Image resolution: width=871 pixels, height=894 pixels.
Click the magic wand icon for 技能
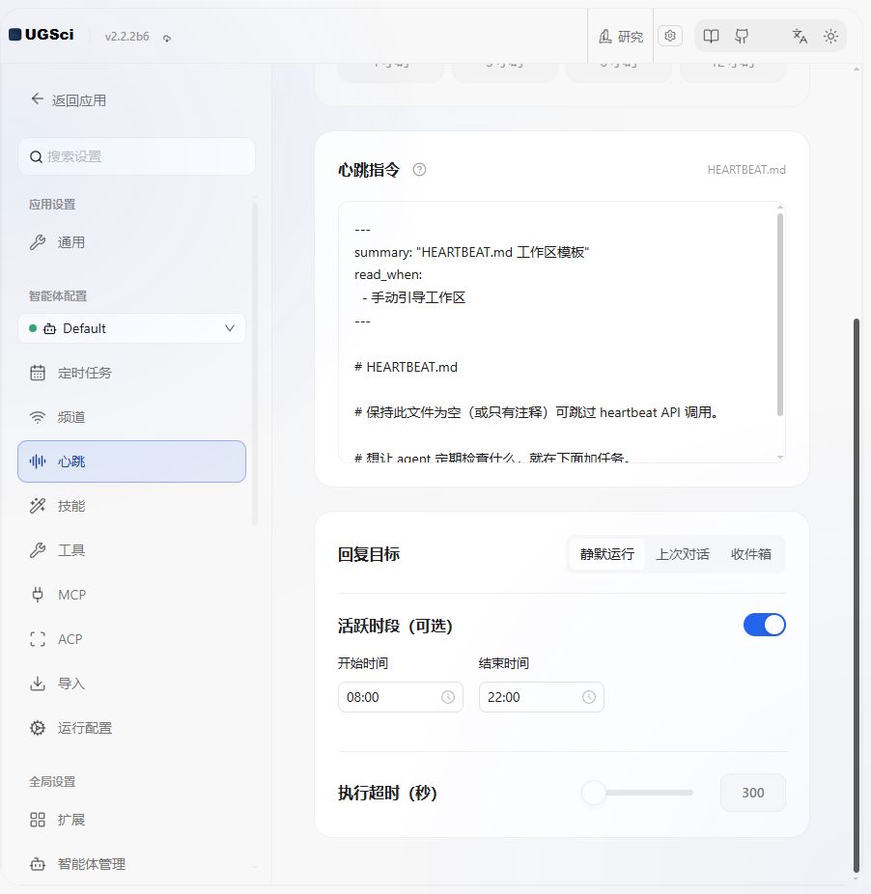(x=38, y=506)
